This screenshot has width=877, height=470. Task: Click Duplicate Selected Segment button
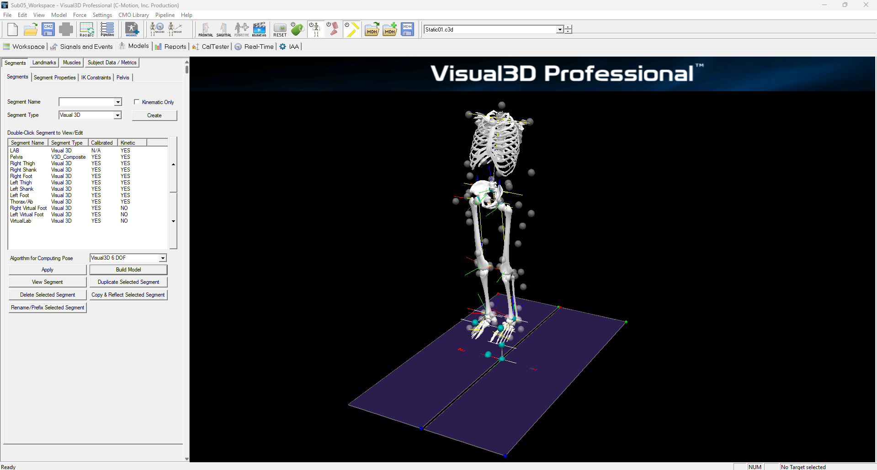coord(128,282)
